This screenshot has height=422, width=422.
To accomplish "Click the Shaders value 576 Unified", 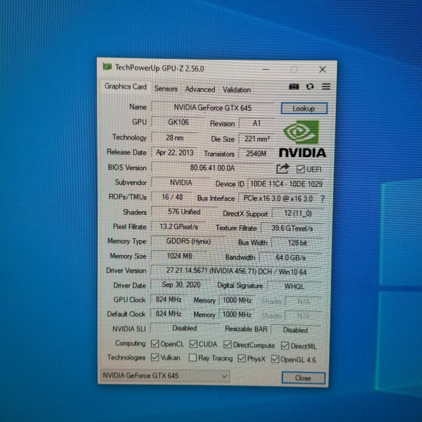I will [x=184, y=212].
